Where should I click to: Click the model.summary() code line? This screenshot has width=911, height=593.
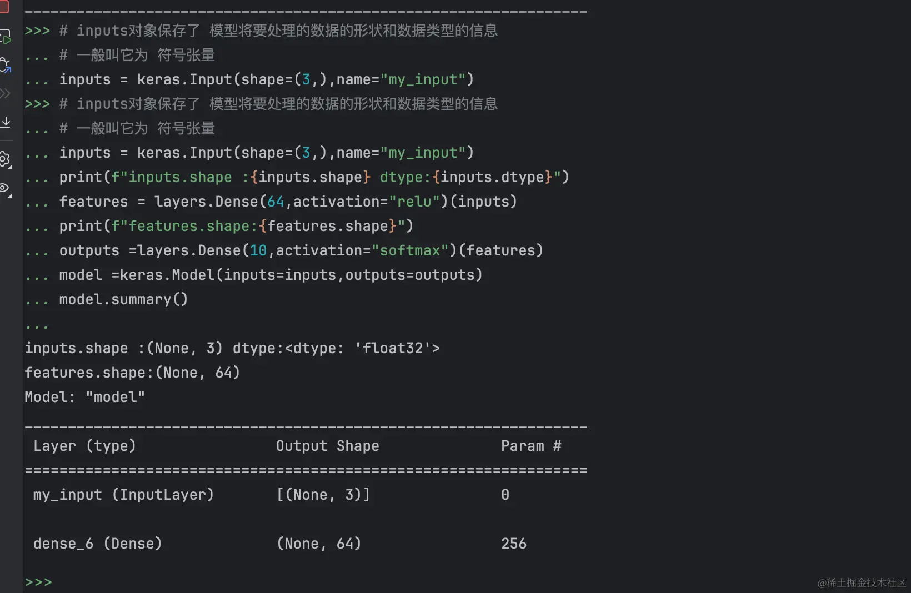pyautogui.click(x=123, y=299)
